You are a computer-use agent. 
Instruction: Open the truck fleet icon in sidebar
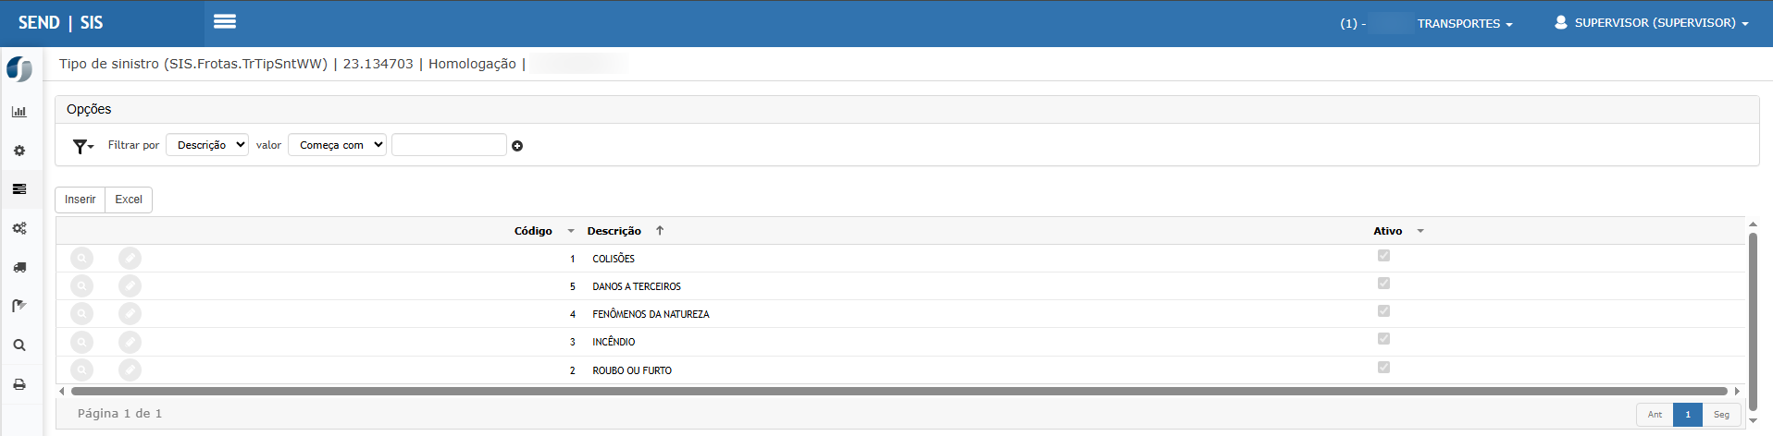[19, 267]
